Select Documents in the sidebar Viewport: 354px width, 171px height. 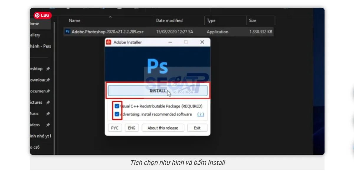point(38,91)
